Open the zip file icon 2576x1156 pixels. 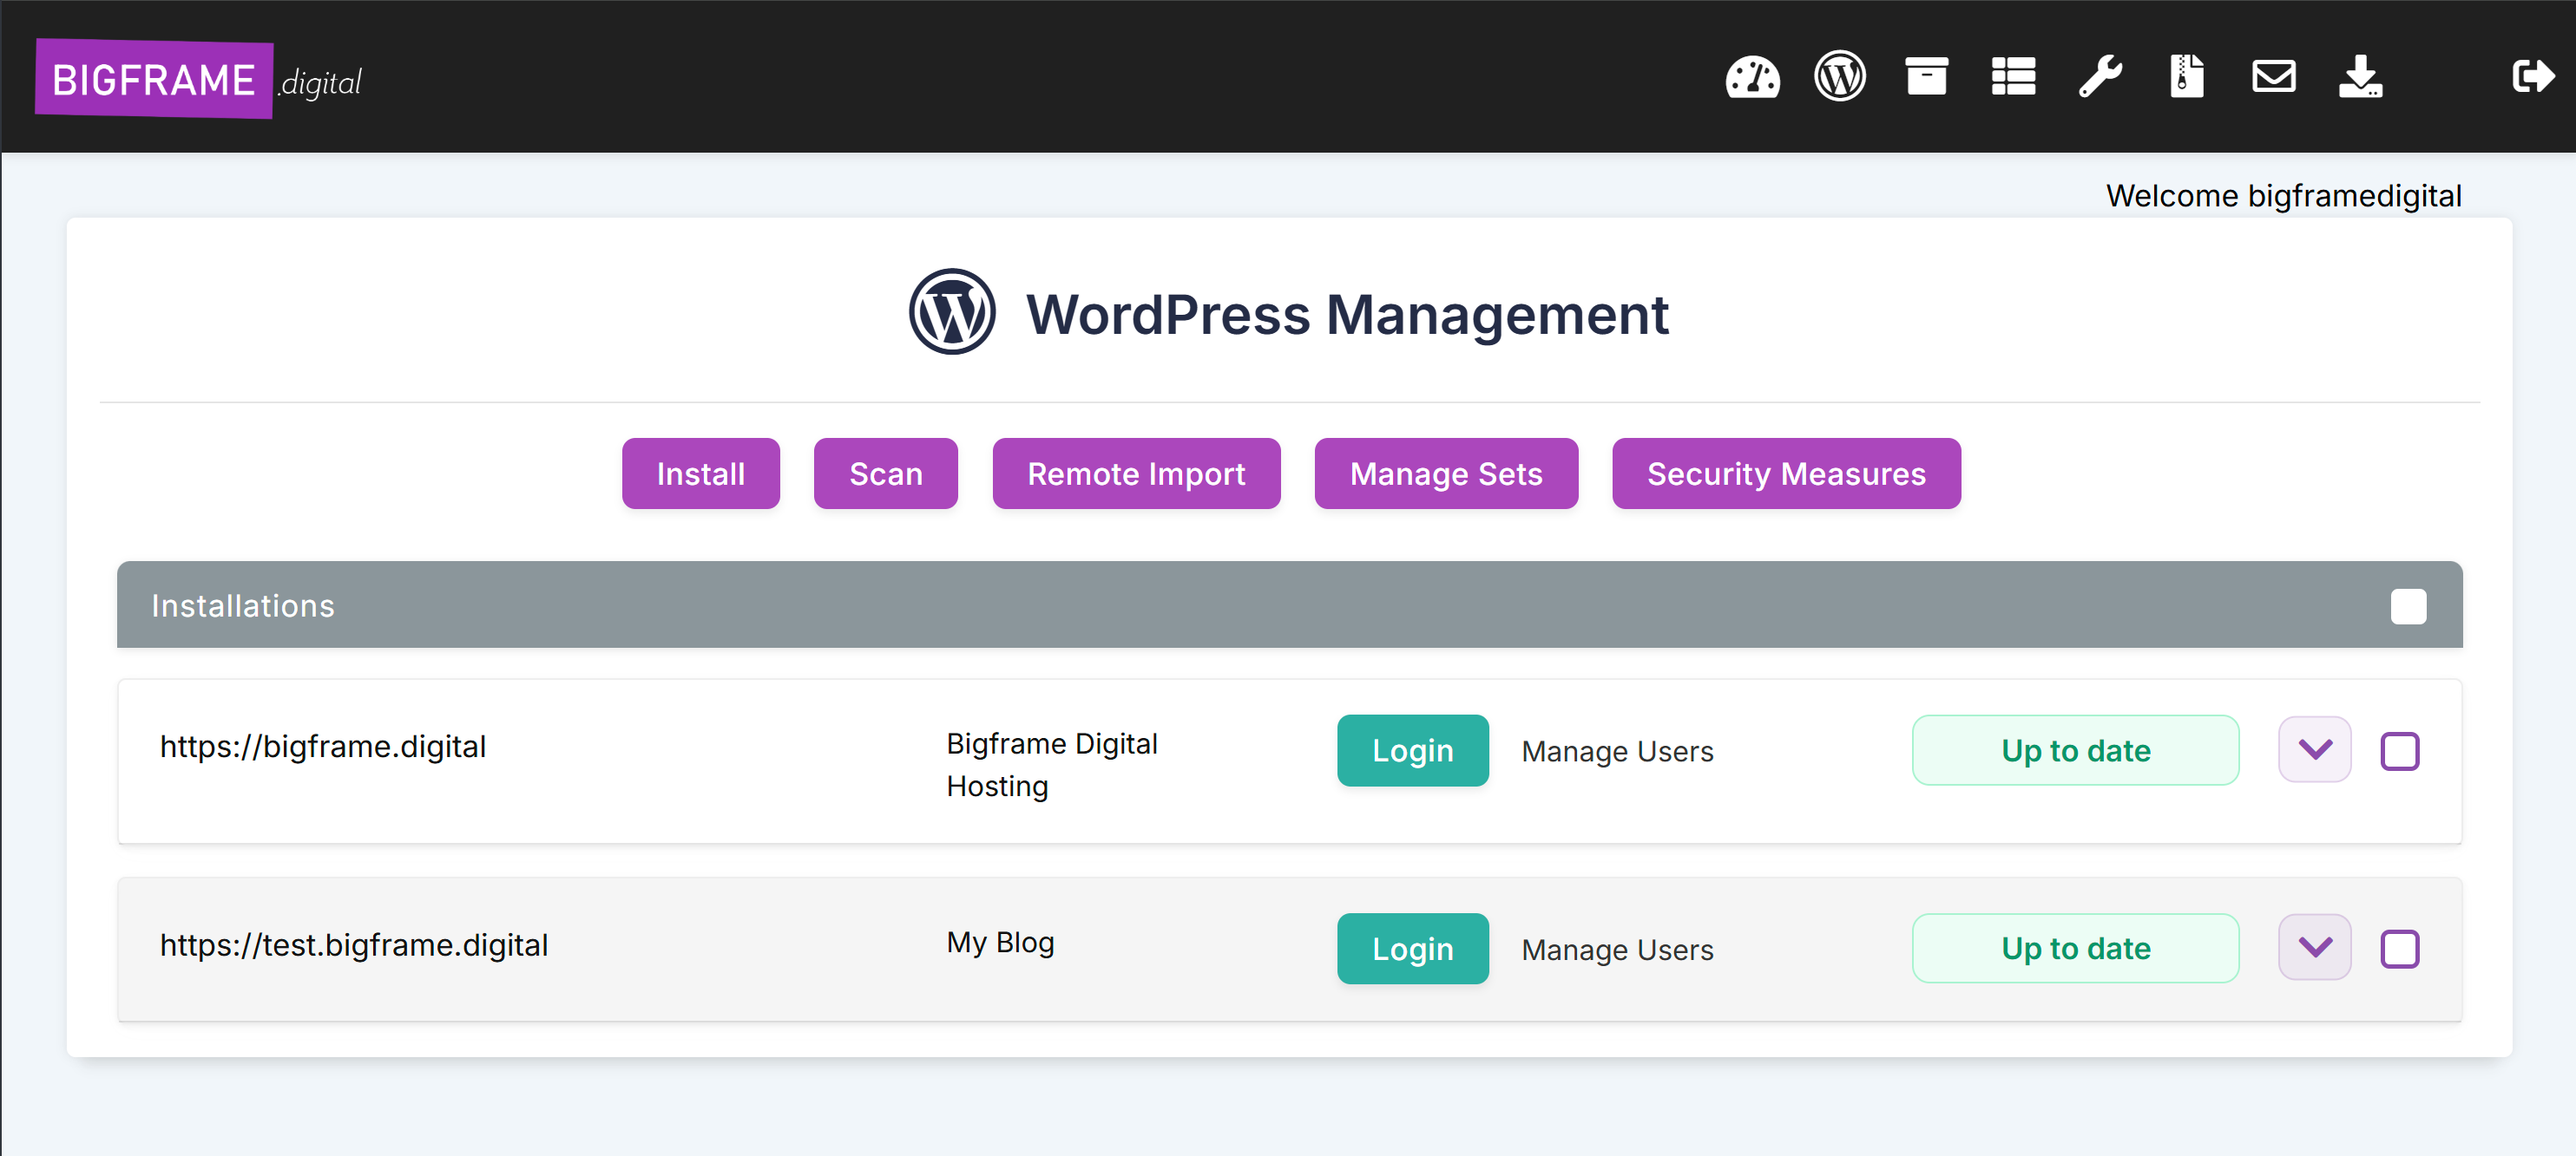(2186, 77)
